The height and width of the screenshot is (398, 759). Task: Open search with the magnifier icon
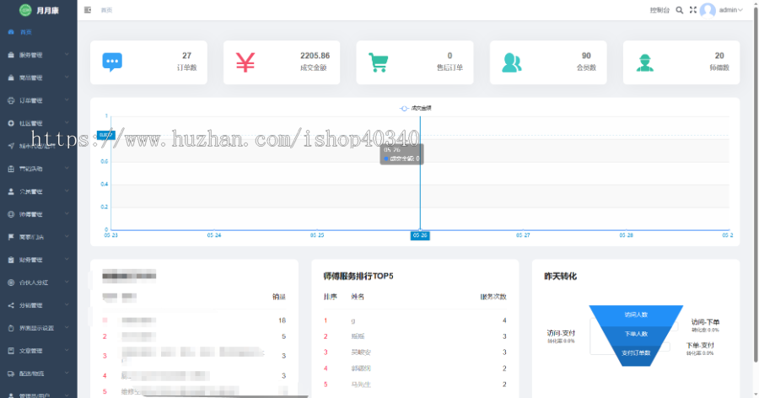(680, 9)
